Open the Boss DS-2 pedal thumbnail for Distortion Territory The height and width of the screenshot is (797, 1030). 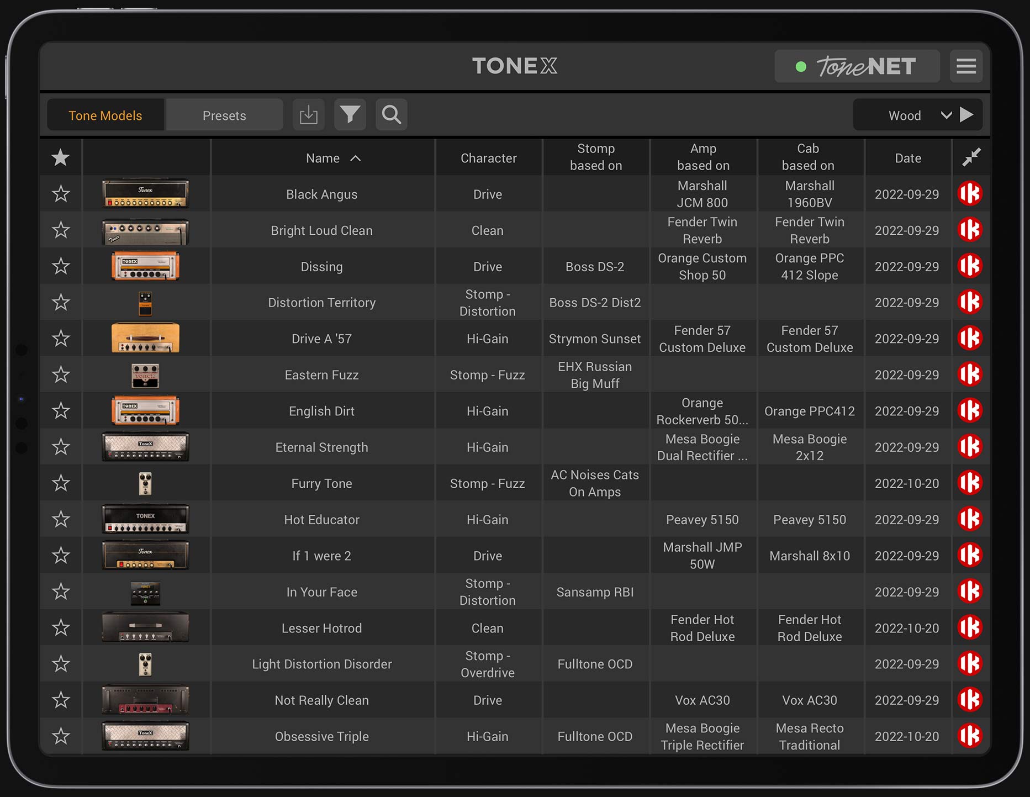146,302
